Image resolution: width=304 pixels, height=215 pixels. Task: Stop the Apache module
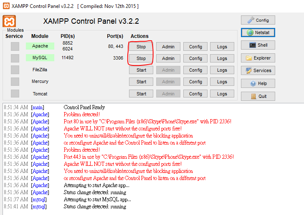(x=141, y=47)
